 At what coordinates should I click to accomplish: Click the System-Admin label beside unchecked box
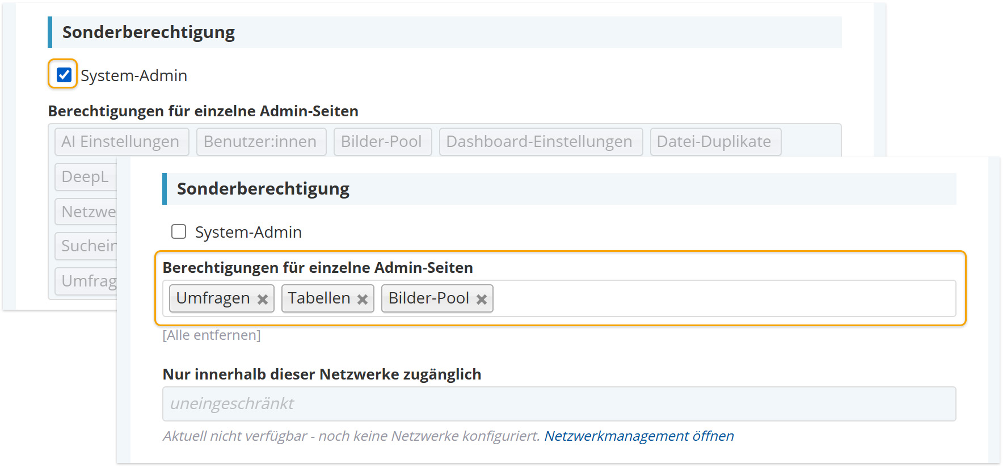click(248, 232)
